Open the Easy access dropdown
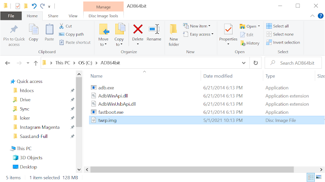The height and width of the screenshot is (182, 325). pos(199,34)
